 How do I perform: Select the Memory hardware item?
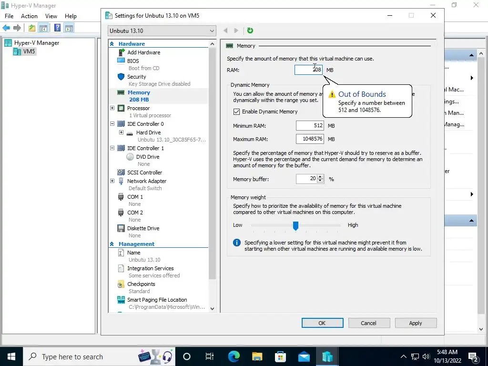tap(139, 92)
